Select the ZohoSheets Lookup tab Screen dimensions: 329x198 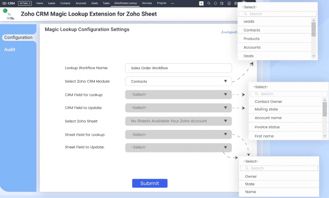click(x=125, y=3)
